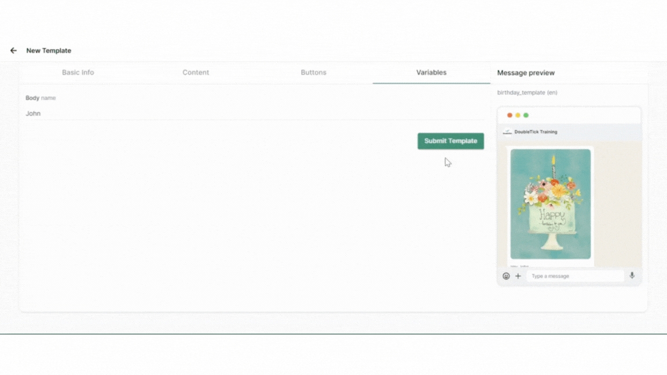Screen dimensions: 667x375
Task: Click the plus attachment icon in preview
Action: (518, 276)
